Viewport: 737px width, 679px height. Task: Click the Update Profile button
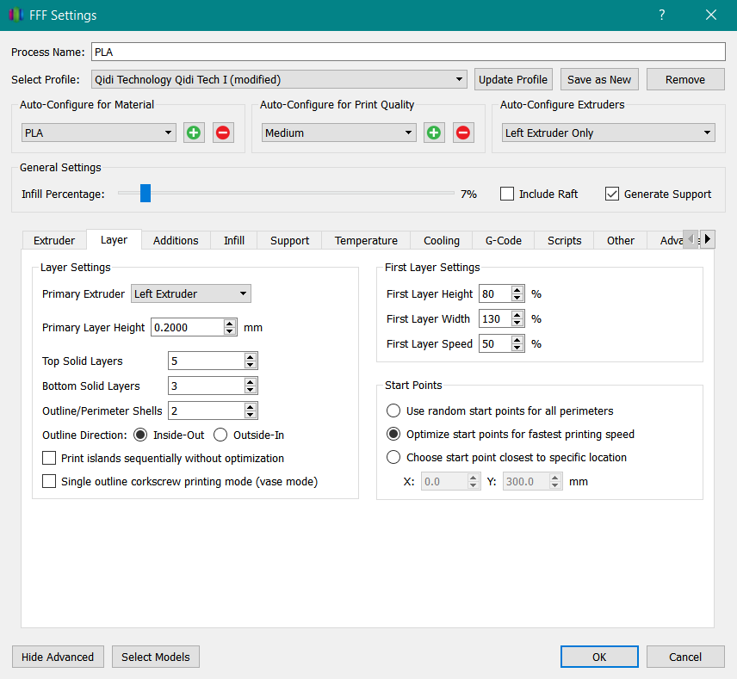click(513, 80)
